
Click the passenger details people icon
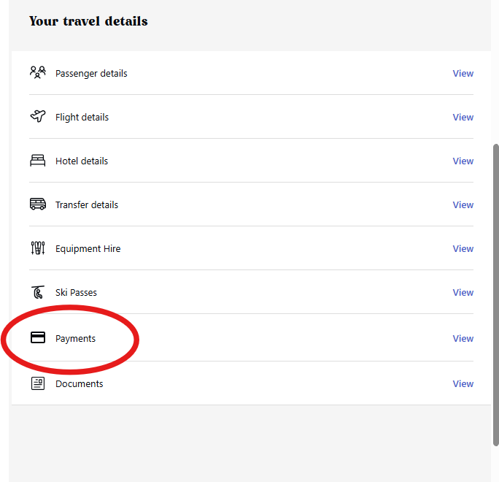click(x=38, y=72)
